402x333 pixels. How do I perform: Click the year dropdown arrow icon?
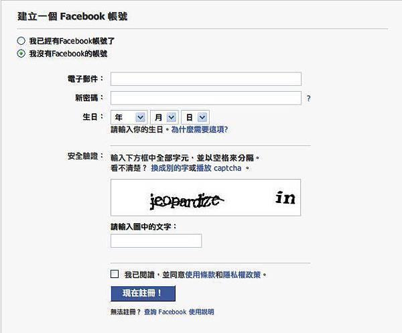140,117
